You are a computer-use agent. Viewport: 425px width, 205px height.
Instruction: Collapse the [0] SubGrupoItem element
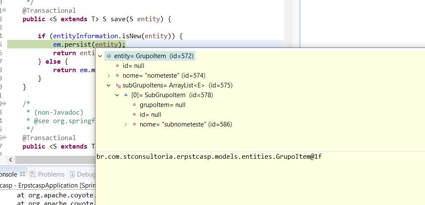point(117,95)
